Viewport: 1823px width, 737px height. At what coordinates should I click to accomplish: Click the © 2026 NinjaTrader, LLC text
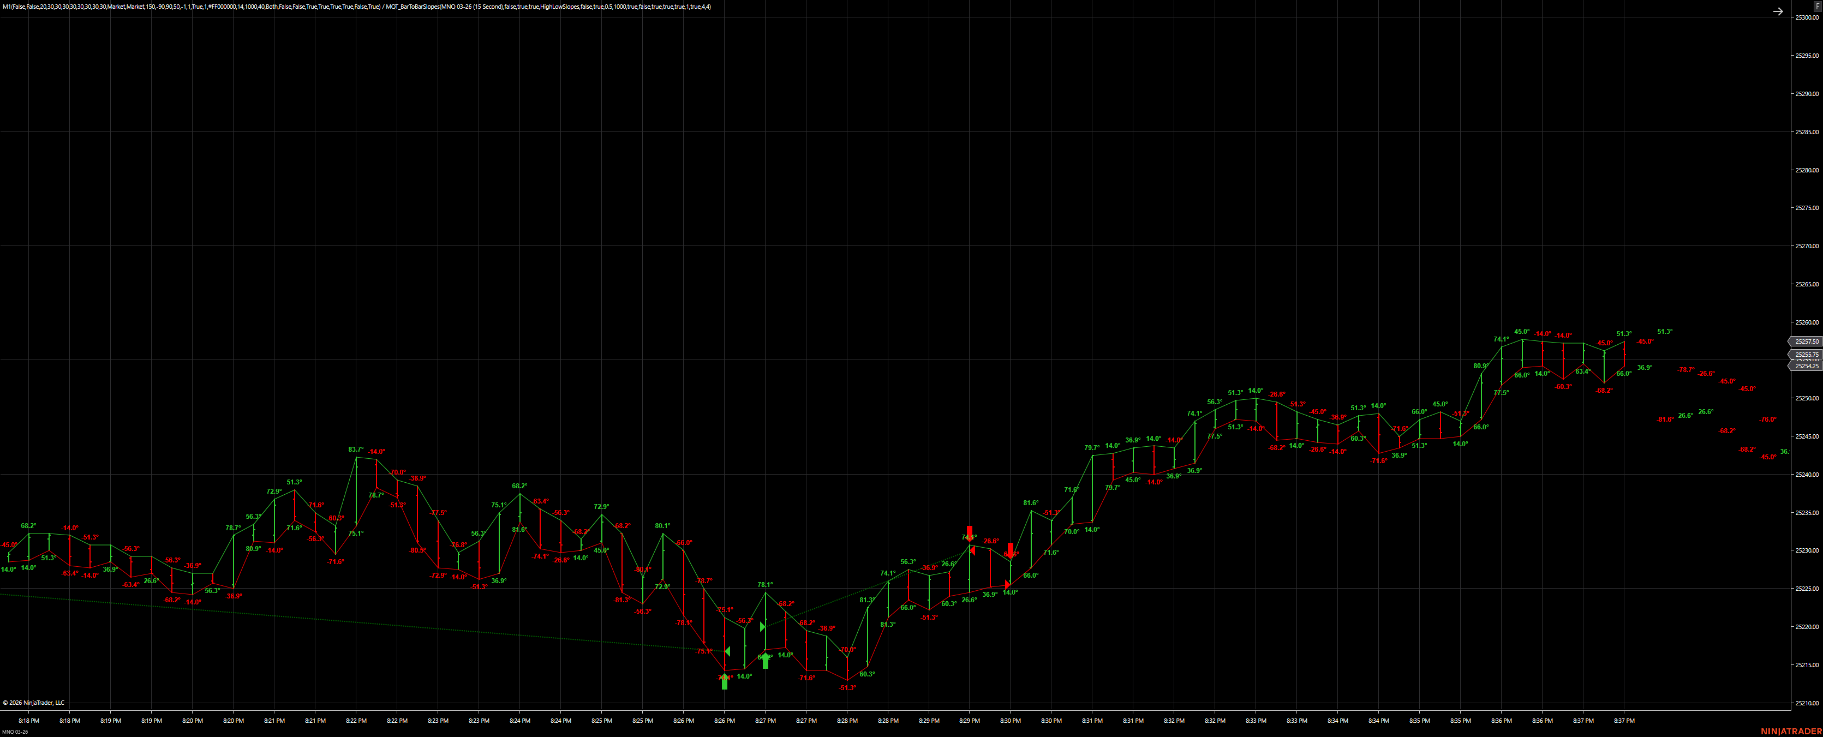point(34,702)
